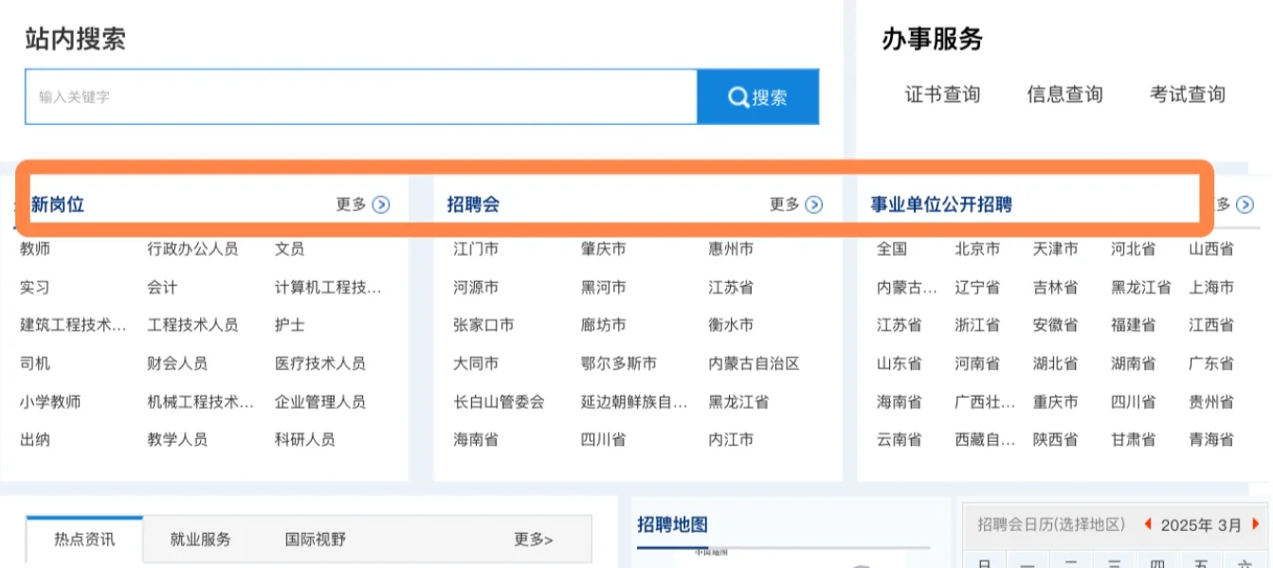Viewport: 1273px width, 568px height.
Task: Switch to the 就业服务 tab
Action: point(199,537)
